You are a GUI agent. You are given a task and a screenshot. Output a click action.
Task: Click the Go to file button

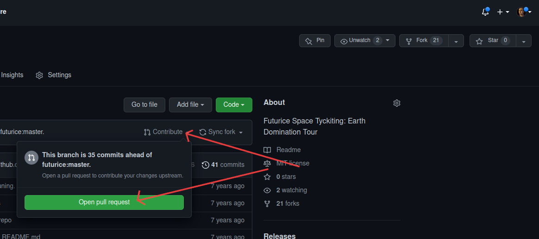pyautogui.click(x=144, y=105)
